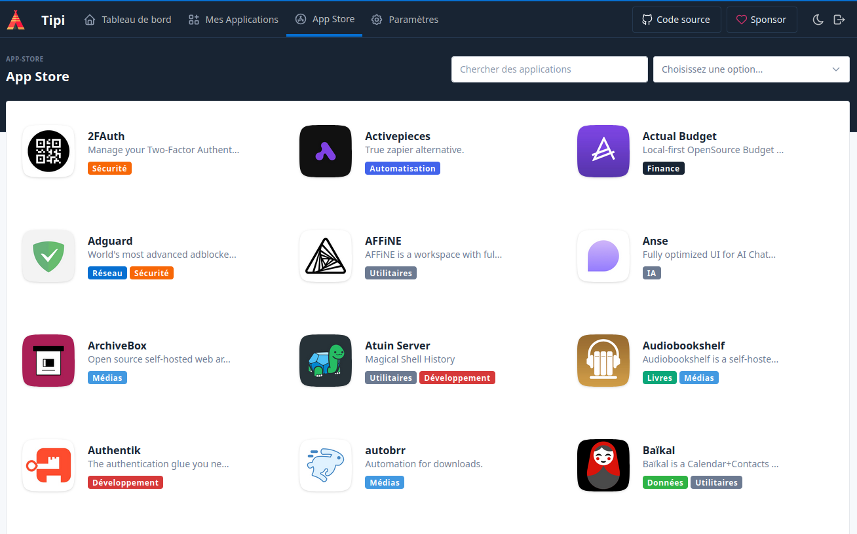Click the grid icon beside Mes Applications
857x534 pixels.
pyautogui.click(x=193, y=20)
